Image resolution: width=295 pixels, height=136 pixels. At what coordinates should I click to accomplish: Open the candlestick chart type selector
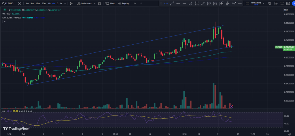coord(71,3)
